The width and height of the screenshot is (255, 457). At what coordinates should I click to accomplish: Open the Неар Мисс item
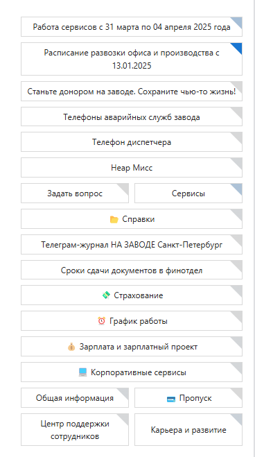tap(132, 168)
